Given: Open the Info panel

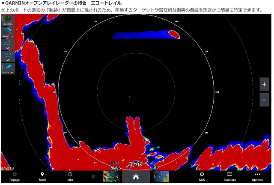Looking at the screenshot, I should 70,176.
